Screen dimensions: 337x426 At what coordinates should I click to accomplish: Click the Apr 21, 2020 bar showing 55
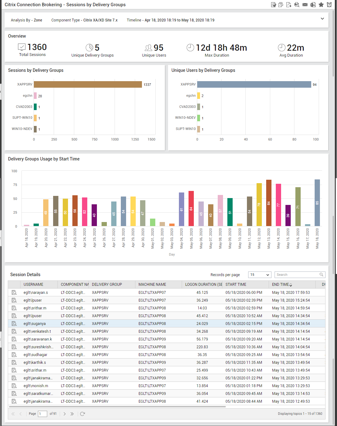click(x=56, y=211)
